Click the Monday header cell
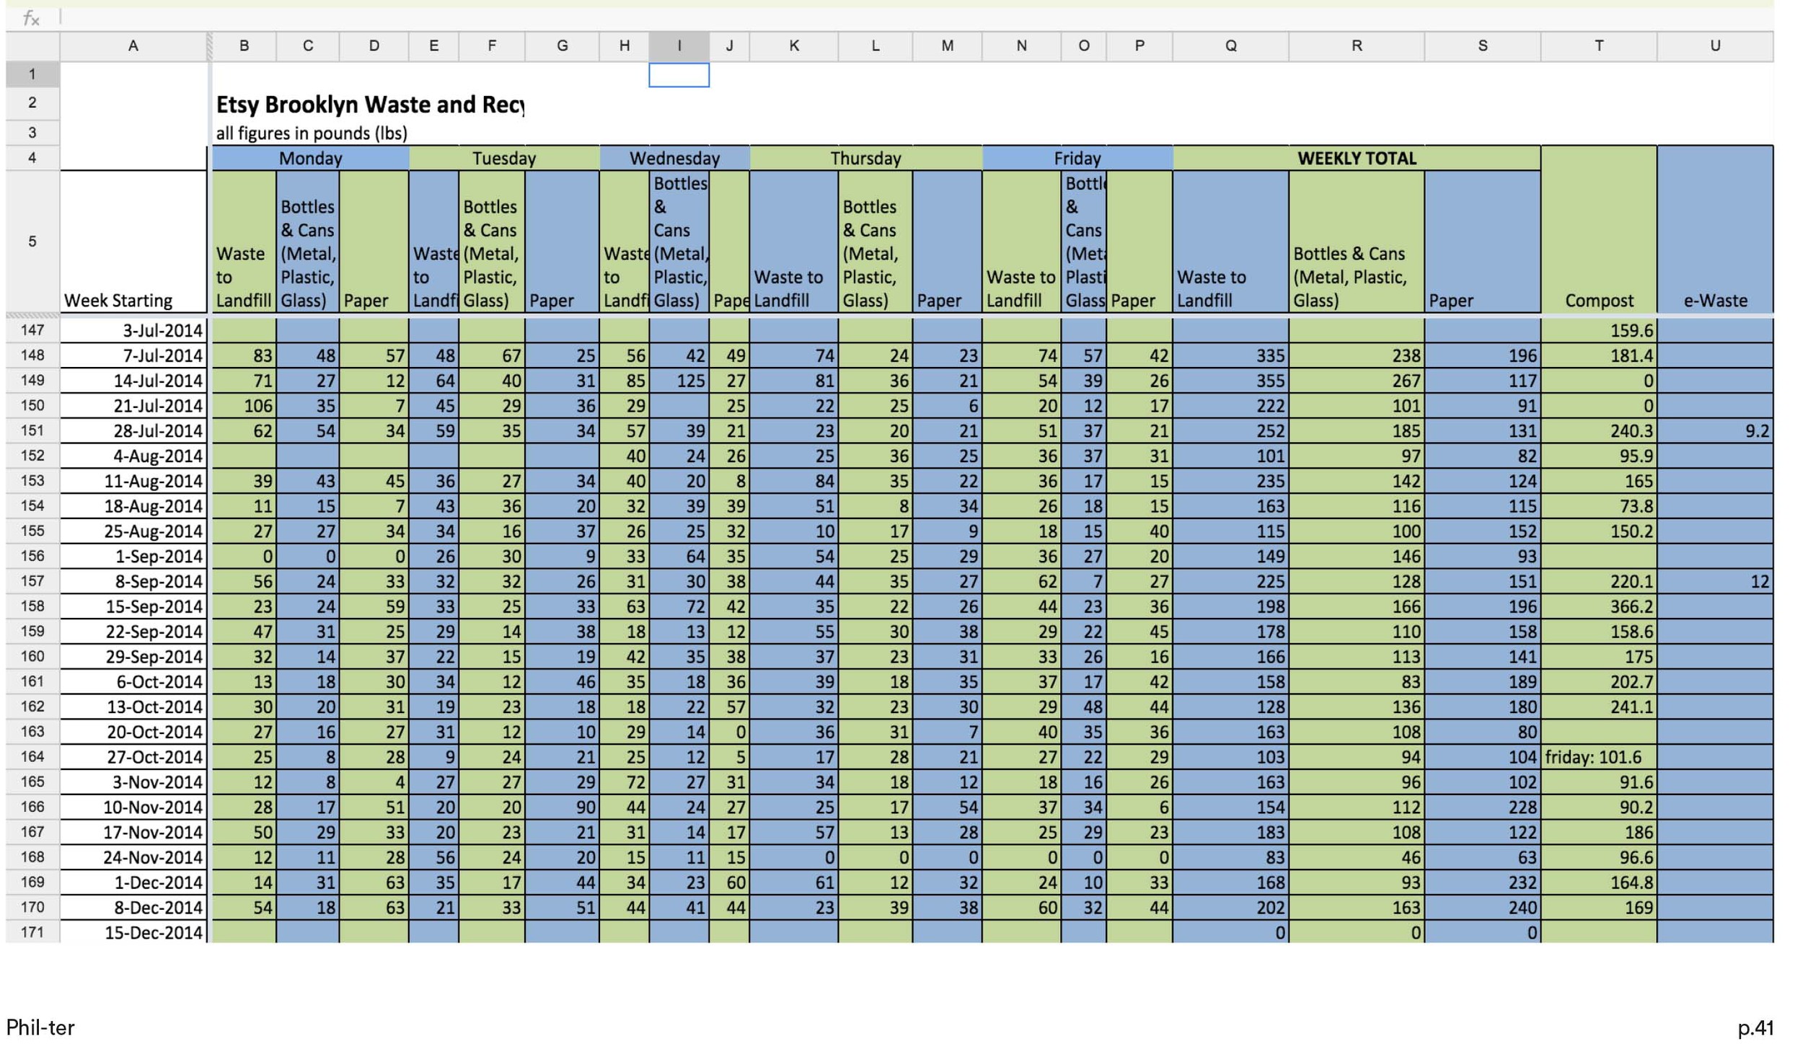The height and width of the screenshot is (1044, 1803). pos(310,159)
